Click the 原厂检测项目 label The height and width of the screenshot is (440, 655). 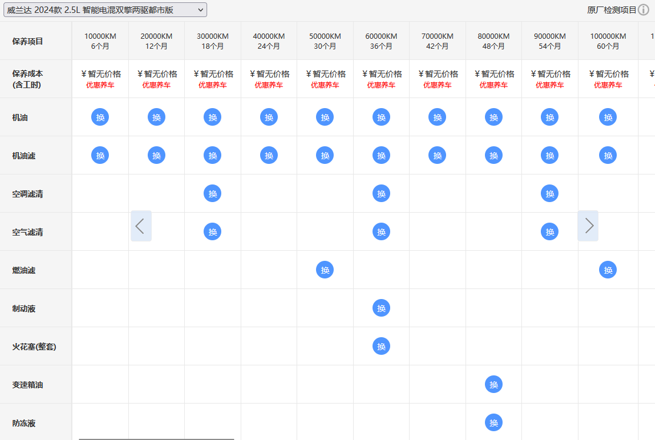[611, 10]
